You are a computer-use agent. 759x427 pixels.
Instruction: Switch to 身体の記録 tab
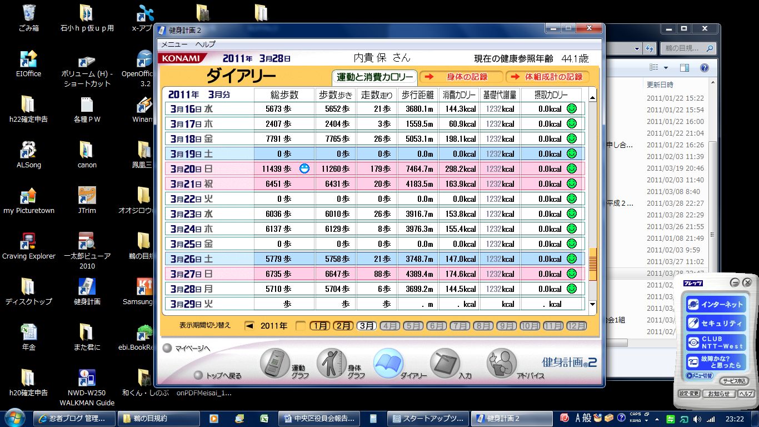(461, 77)
